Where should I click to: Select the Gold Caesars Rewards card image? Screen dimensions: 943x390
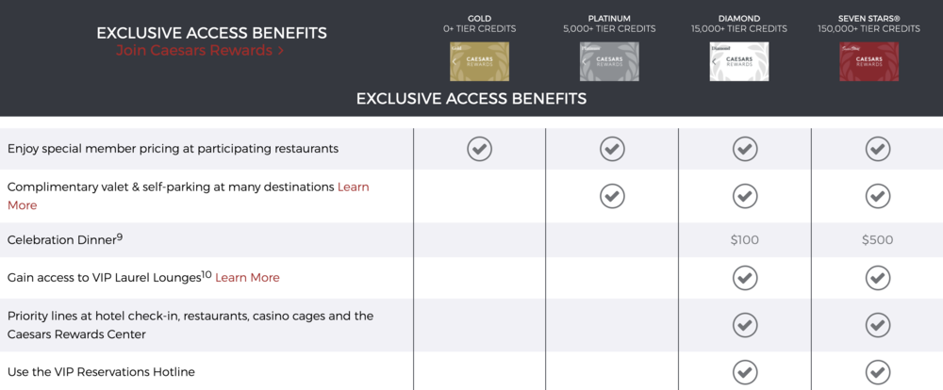479,61
